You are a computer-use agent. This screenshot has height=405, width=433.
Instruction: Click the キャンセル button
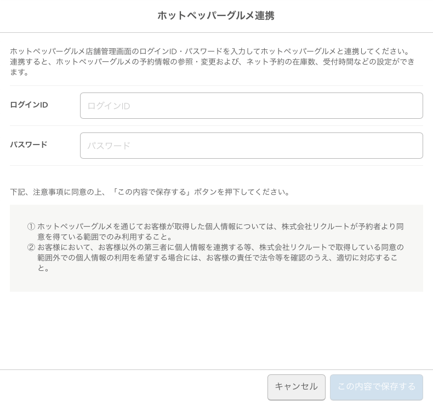[x=297, y=387]
